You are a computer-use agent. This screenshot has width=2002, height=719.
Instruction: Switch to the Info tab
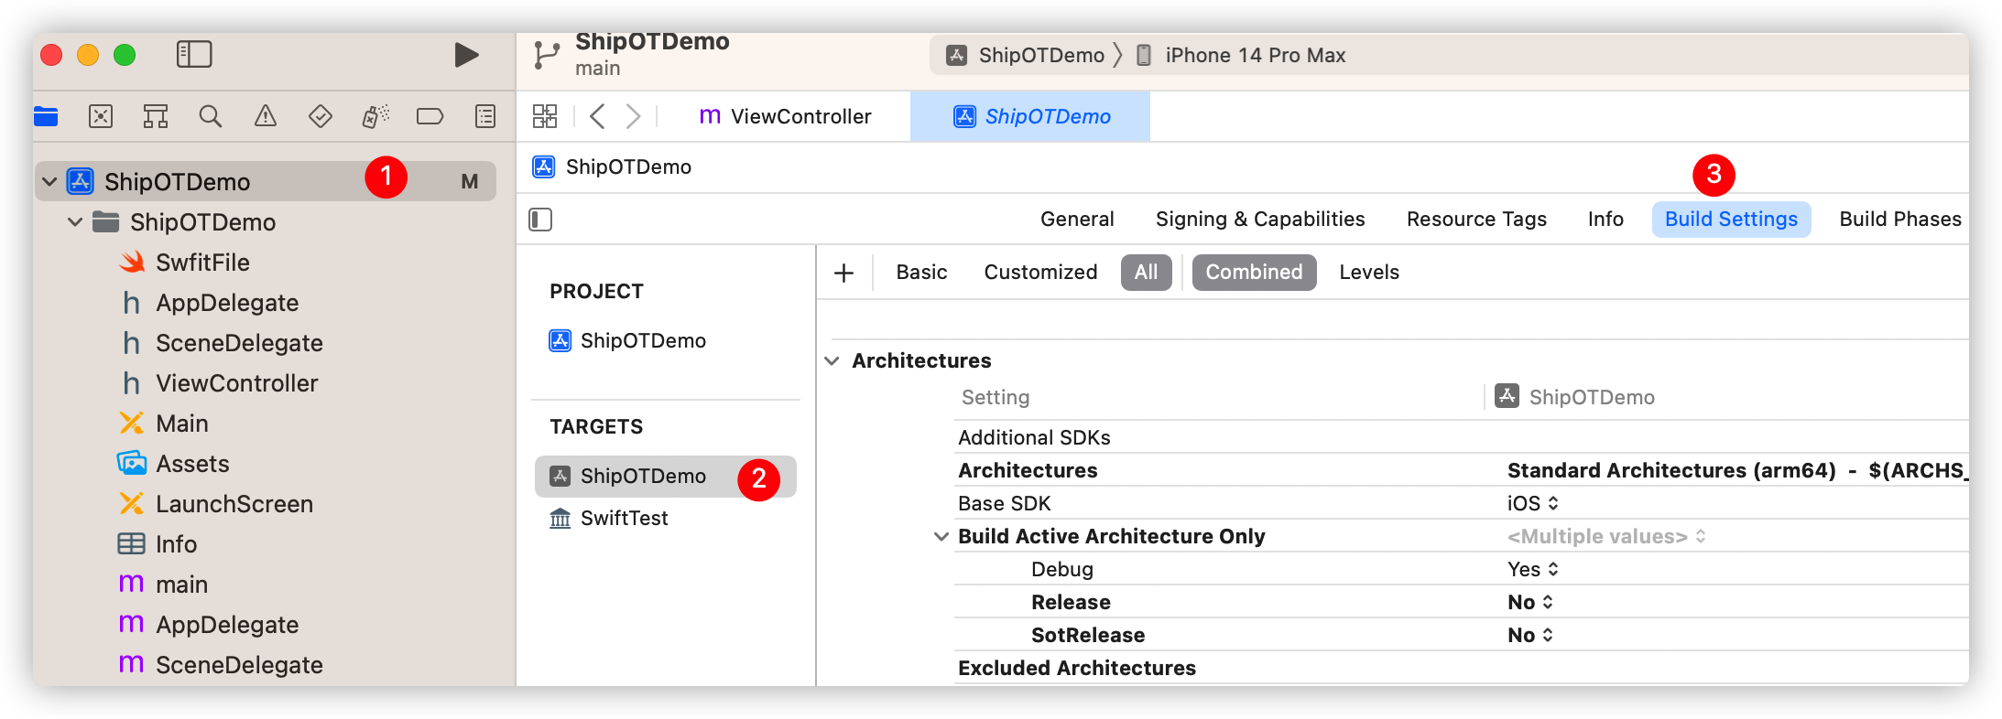[x=1605, y=220]
